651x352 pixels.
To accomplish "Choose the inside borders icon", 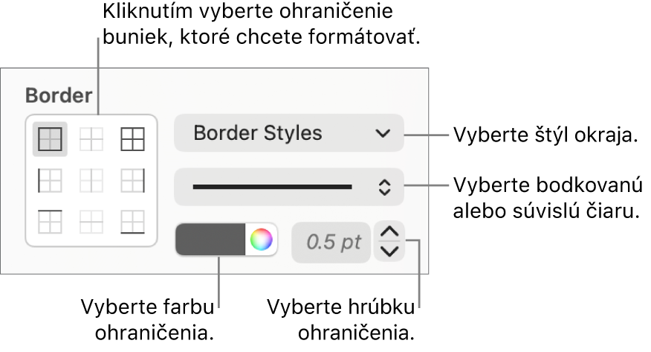I will (91, 139).
